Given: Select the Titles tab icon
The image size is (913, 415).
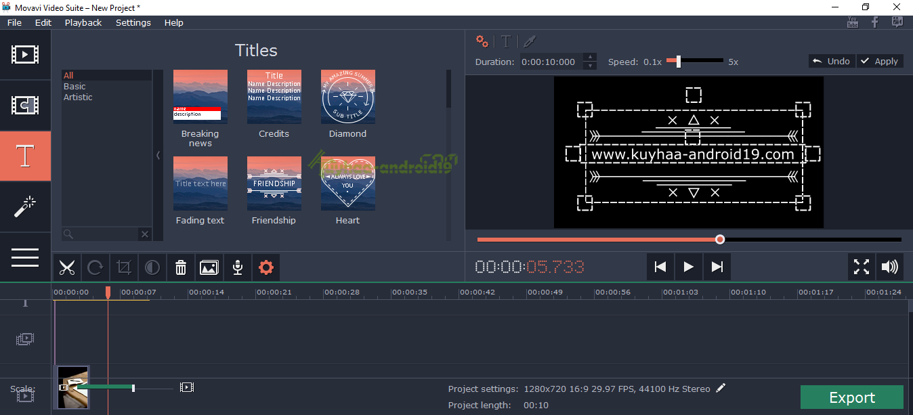Looking at the screenshot, I should pos(25,156).
